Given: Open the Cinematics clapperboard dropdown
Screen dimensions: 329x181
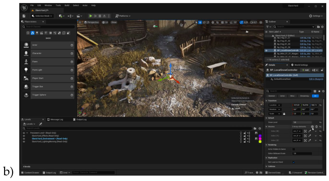Looking at the screenshot, I should [x=79, y=16].
